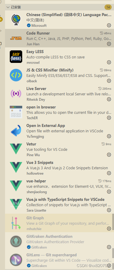Select the Easy LESS extension title

tap(35, 52)
